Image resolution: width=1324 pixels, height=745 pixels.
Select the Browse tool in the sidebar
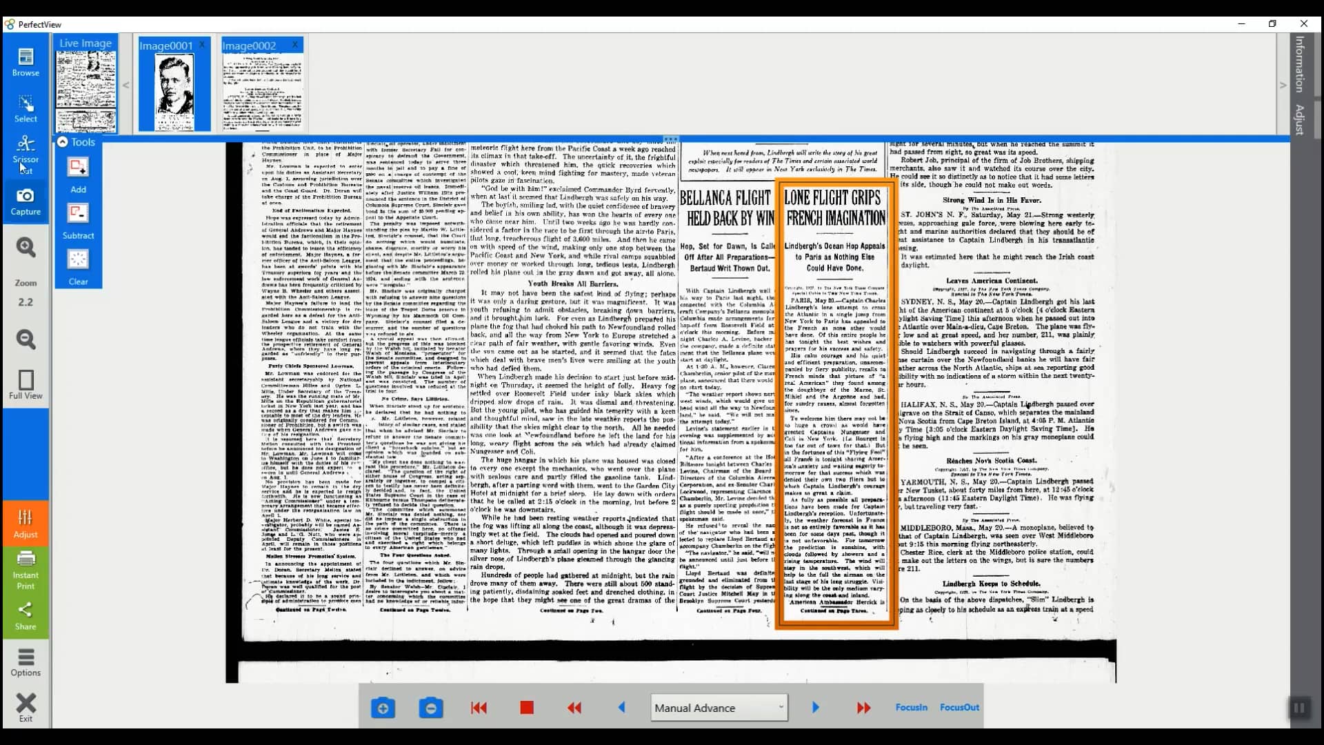[26, 62]
